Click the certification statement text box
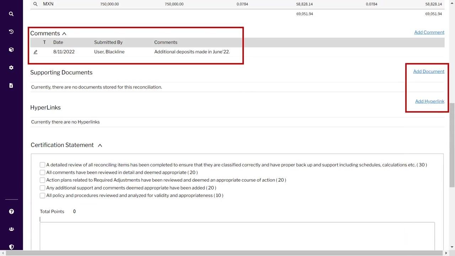Viewport: 455px width, 256px height. (237, 236)
